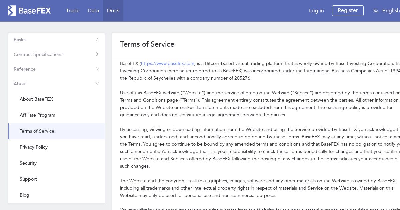Follow the https://www.basefex.com hyperlink
Viewport: 400px width, 210px height.
tap(168, 63)
